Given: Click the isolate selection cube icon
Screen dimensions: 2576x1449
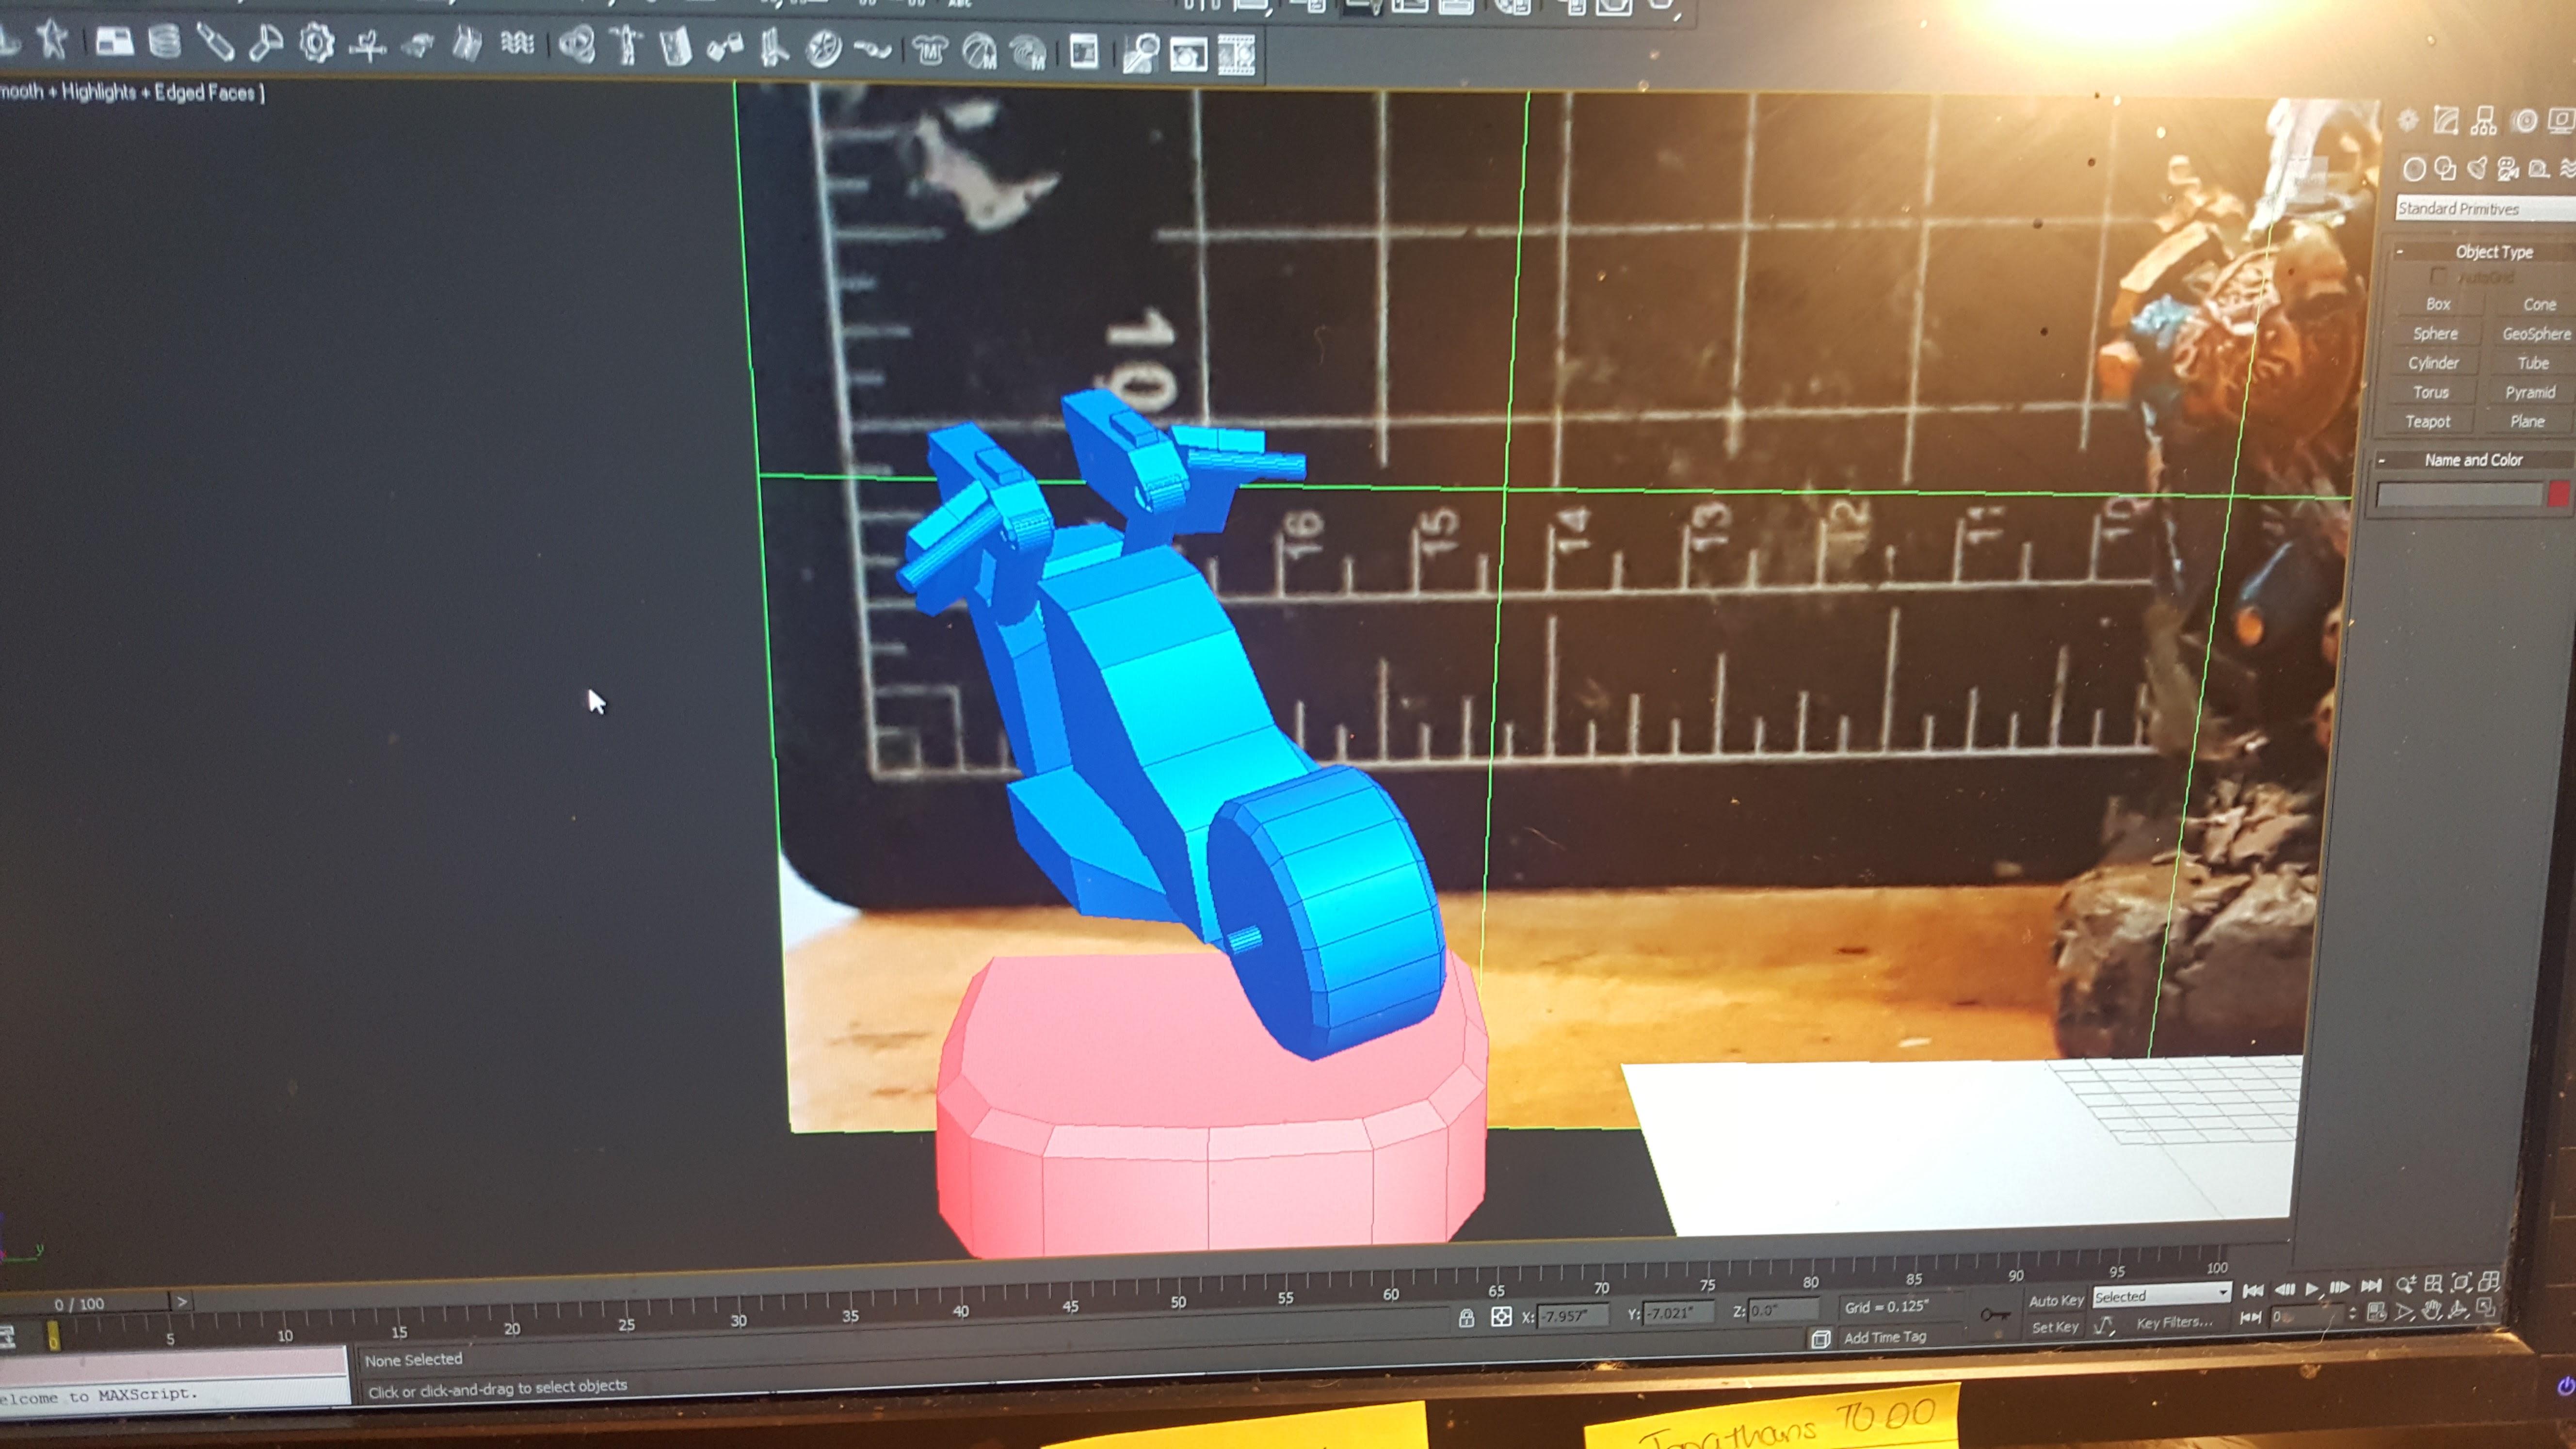Looking at the screenshot, I should [1820, 1339].
